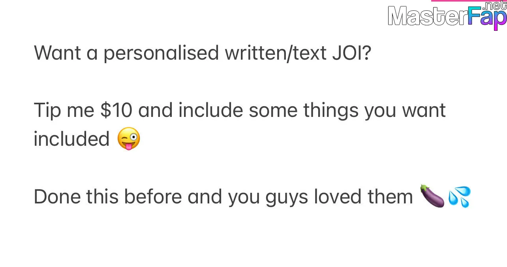The image size is (507, 267).
Task: Click the word "included" beside the emoji
Action: tap(71, 139)
